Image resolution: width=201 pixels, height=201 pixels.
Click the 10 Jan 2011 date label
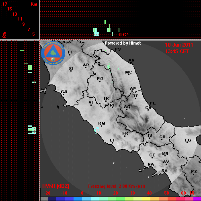coord(179,45)
